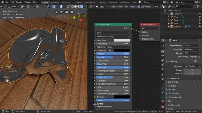Open Particles properties tab icon

pos(163,83)
